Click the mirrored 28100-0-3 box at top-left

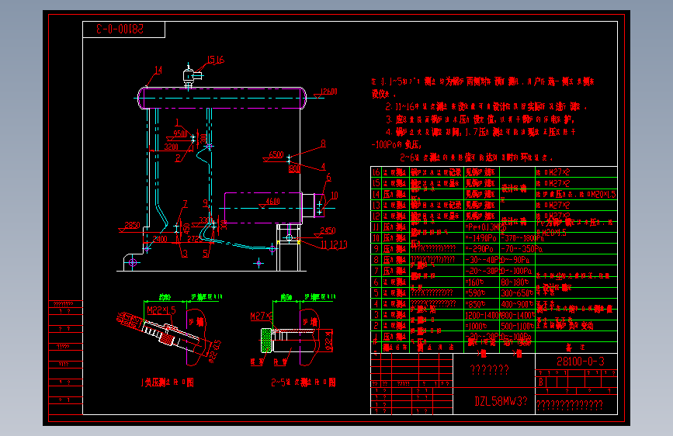click(123, 29)
